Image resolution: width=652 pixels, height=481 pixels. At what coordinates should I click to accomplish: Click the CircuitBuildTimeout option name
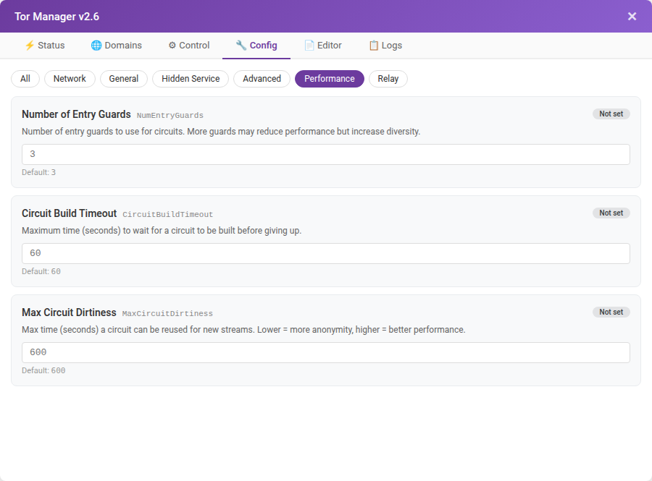coord(167,215)
